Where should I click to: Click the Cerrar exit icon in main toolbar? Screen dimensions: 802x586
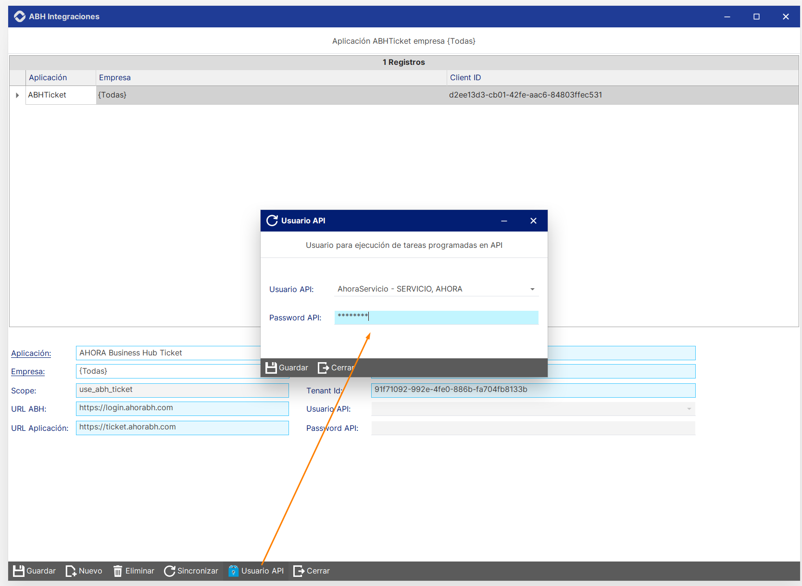(299, 571)
